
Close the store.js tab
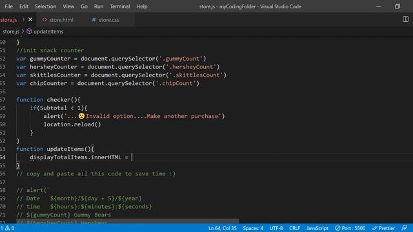click(x=30, y=19)
